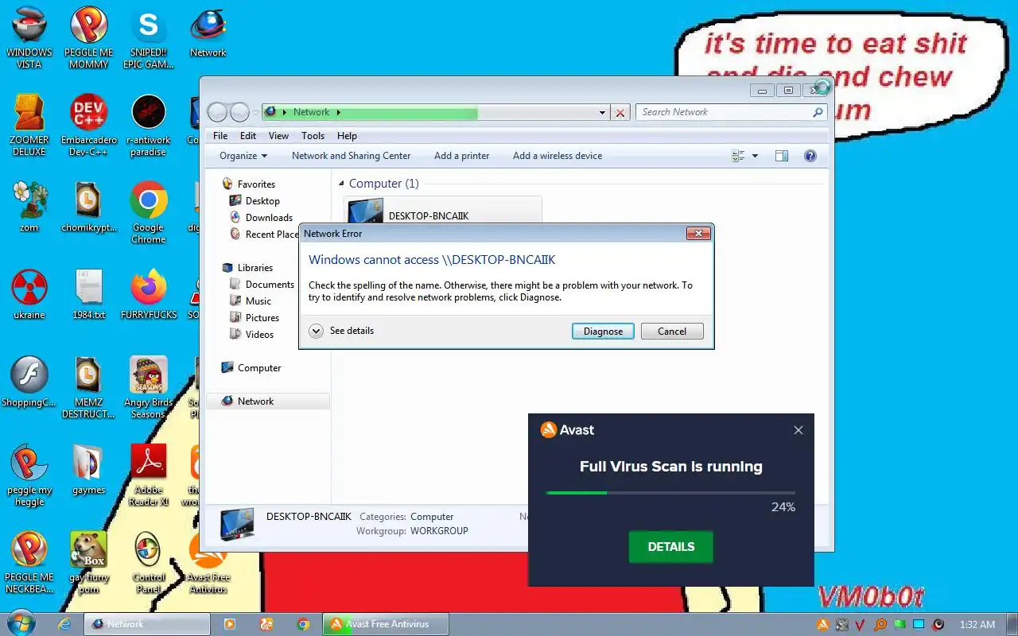Open Internet Explorer from the taskbar
Screen dimensions: 1018x636
[x=65, y=624]
